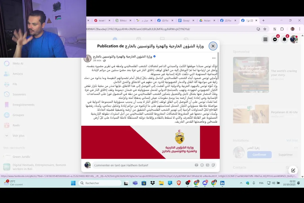Open the weather widget showing 25°C

[14, 183]
